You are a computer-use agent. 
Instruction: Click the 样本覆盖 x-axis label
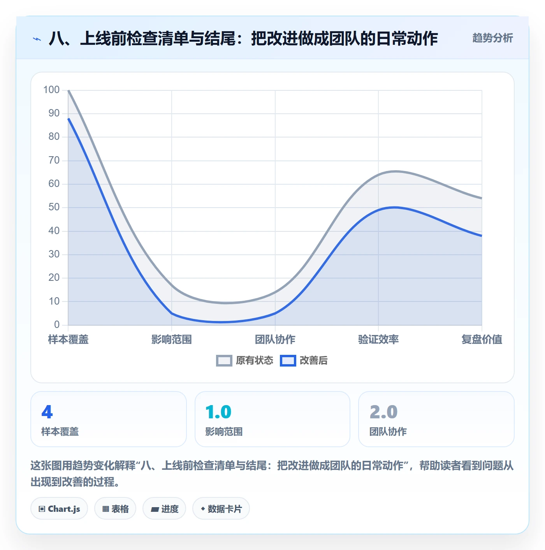[69, 340]
